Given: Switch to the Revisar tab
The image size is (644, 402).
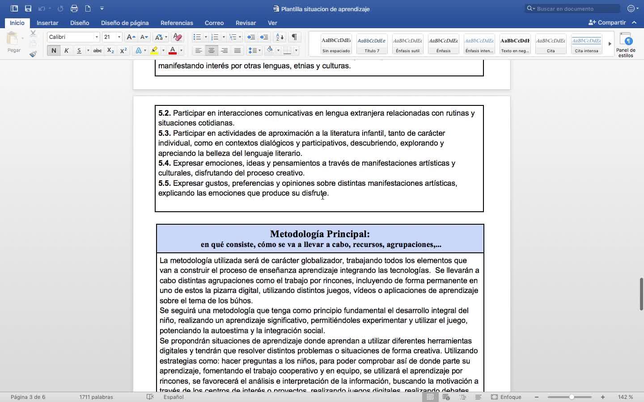Looking at the screenshot, I should point(246,23).
